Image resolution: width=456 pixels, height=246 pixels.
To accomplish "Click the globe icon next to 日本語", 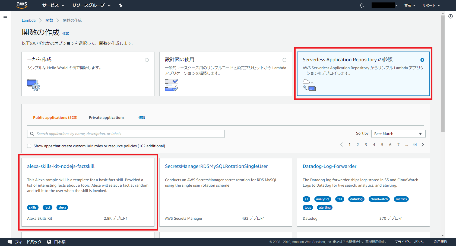I will pyautogui.click(x=49, y=242).
